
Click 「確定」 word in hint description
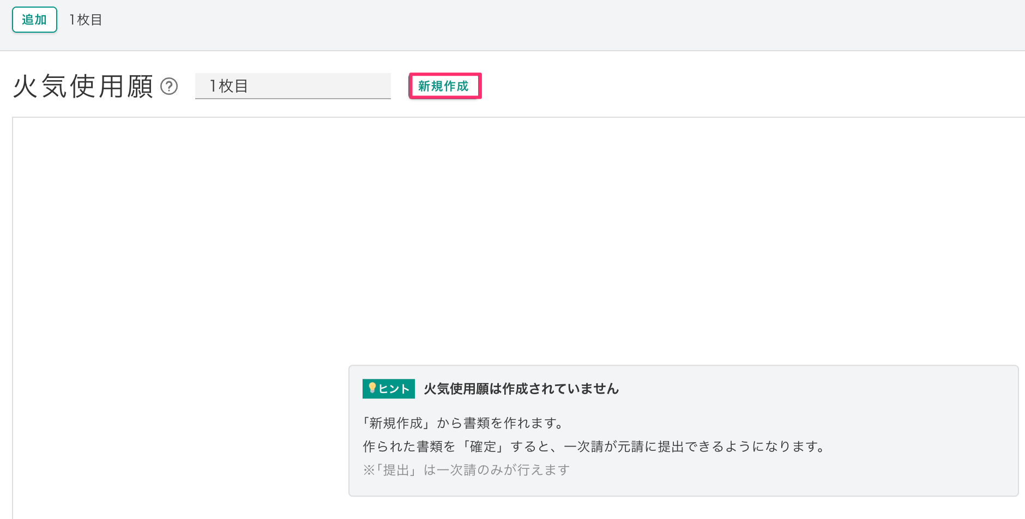point(483,446)
